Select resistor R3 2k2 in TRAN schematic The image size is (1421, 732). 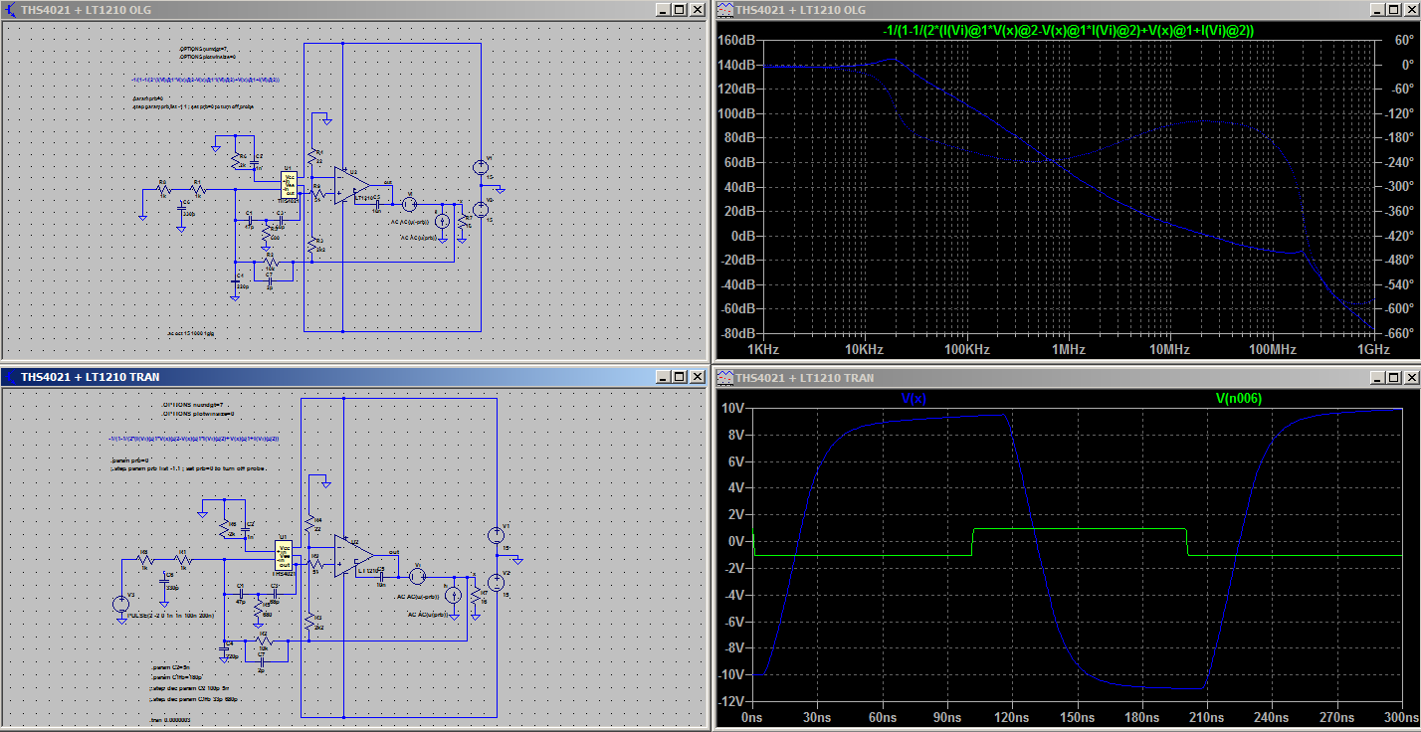[309, 623]
